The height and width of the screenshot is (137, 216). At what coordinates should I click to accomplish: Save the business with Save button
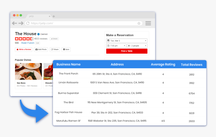pyautogui.click(x=66, y=50)
